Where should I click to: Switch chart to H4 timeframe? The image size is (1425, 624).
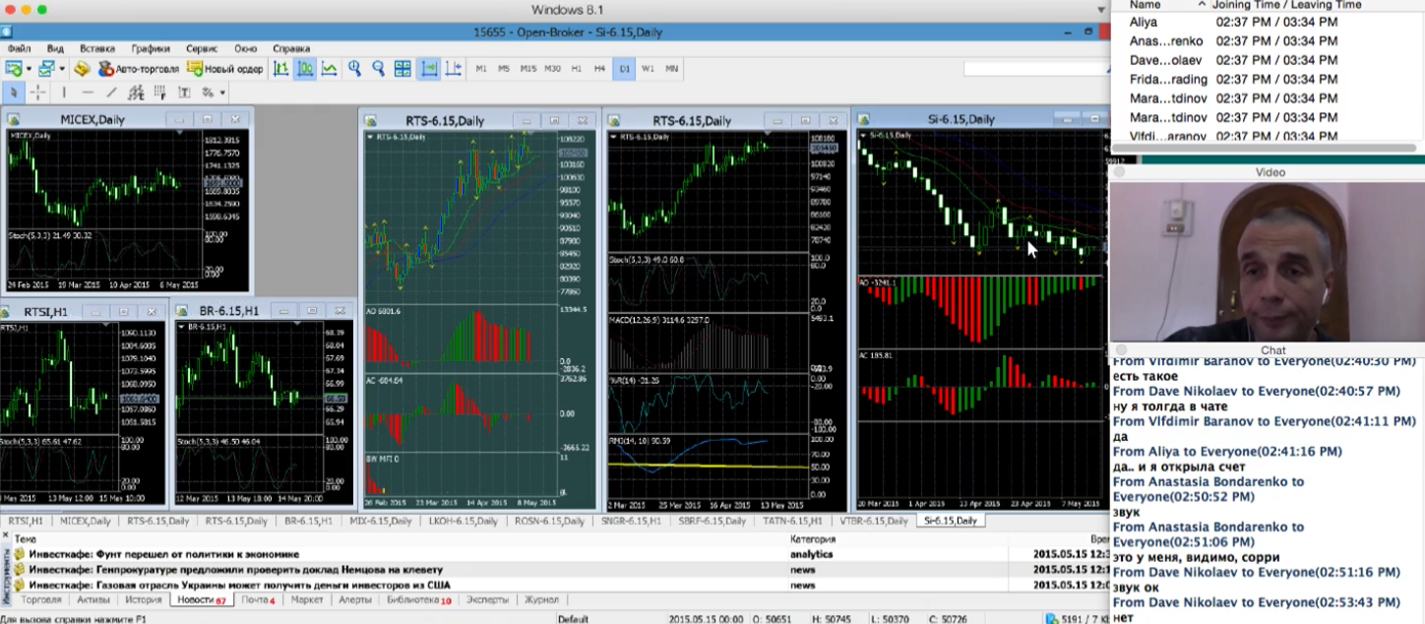click(x=599, y=69)
